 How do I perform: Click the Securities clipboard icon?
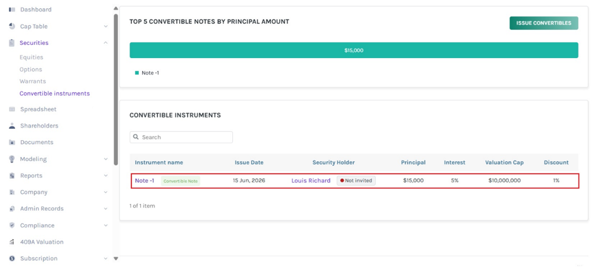pyautogui.click(x=12, y=43)
